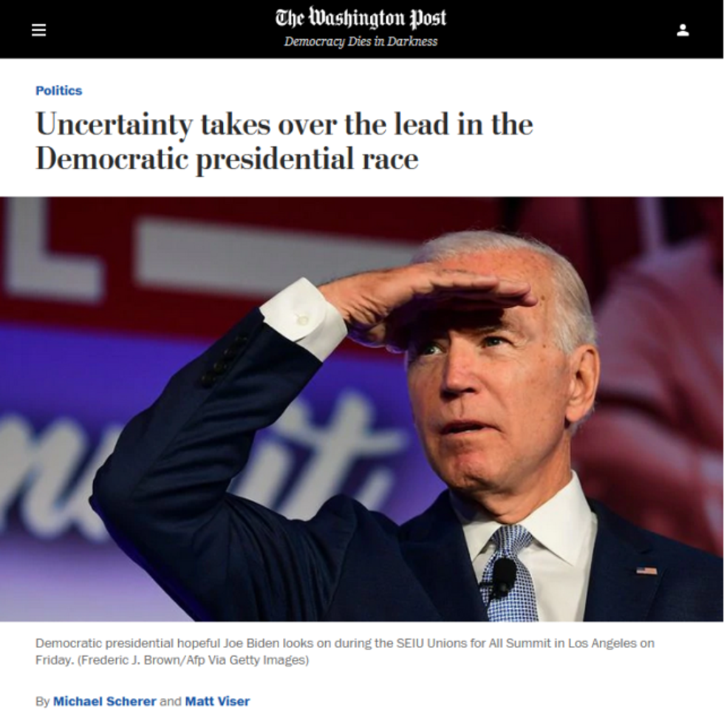Open Matt Viser's author page
Screen dimensions: 724x716
[x=217, y=701]
